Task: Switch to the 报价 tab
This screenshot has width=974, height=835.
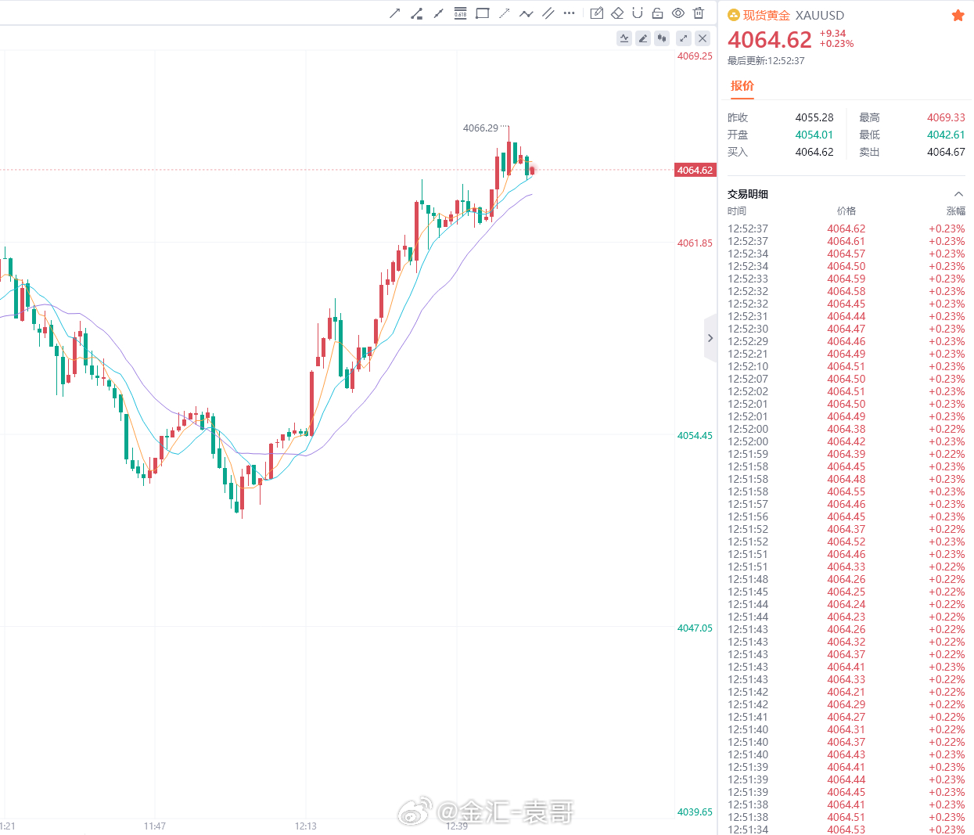Action: coord(742,86)
